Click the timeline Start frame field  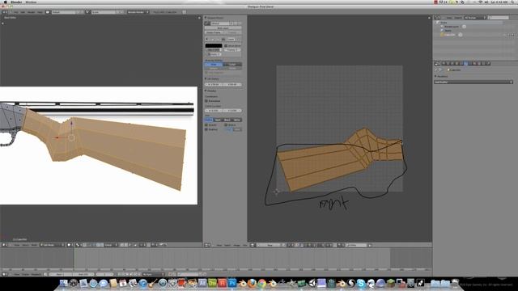[x=60, y=274]
